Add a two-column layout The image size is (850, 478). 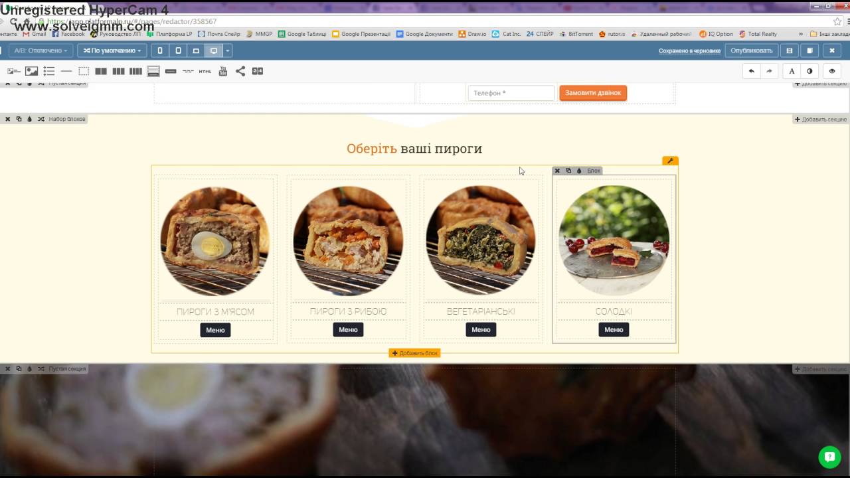tap(101, 71)
